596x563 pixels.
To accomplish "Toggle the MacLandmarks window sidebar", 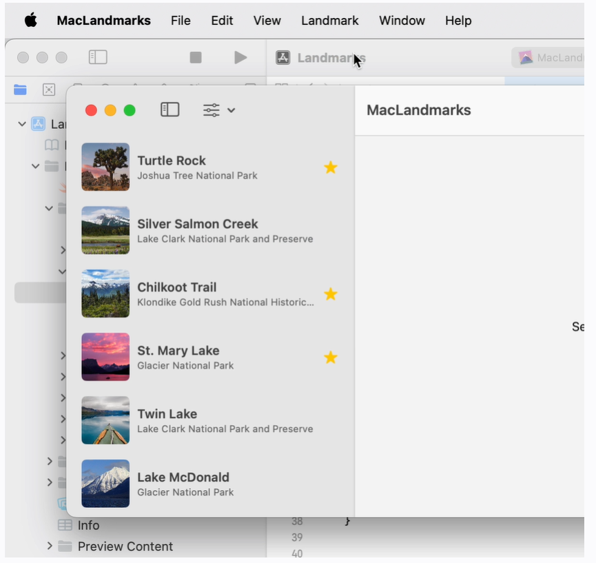I will coord(170,110).
